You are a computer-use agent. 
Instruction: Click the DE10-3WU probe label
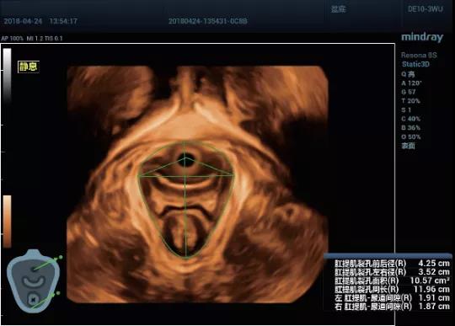coord(426,9)
